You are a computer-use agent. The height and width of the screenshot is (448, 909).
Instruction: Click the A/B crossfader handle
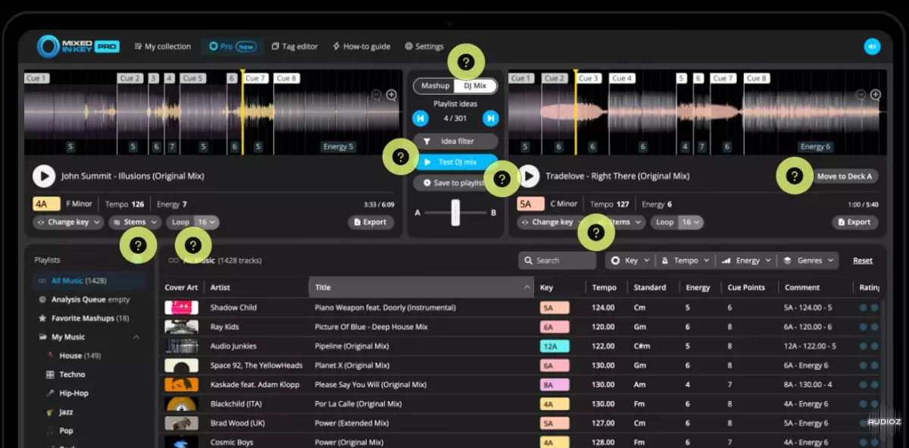pyautogui.click(x=455, y=211)
